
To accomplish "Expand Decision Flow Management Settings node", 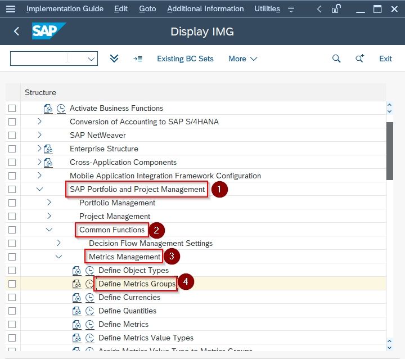I will (58, 243).
